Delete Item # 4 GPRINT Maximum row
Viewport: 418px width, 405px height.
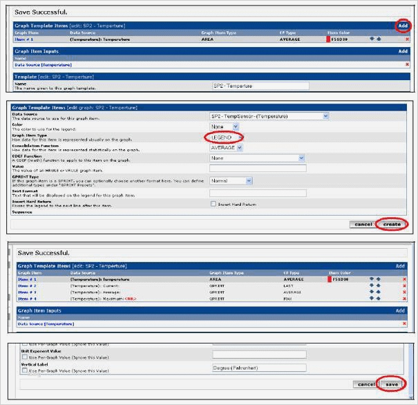[404, 299]
